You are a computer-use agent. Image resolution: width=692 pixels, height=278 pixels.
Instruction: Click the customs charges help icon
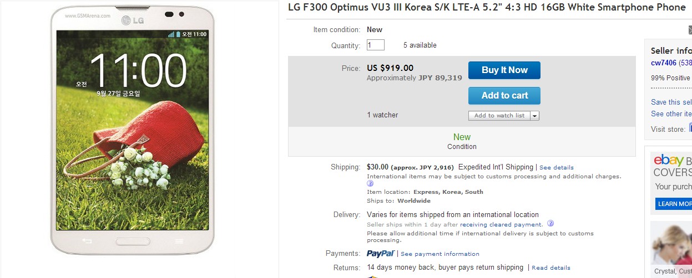coord(370,184)
